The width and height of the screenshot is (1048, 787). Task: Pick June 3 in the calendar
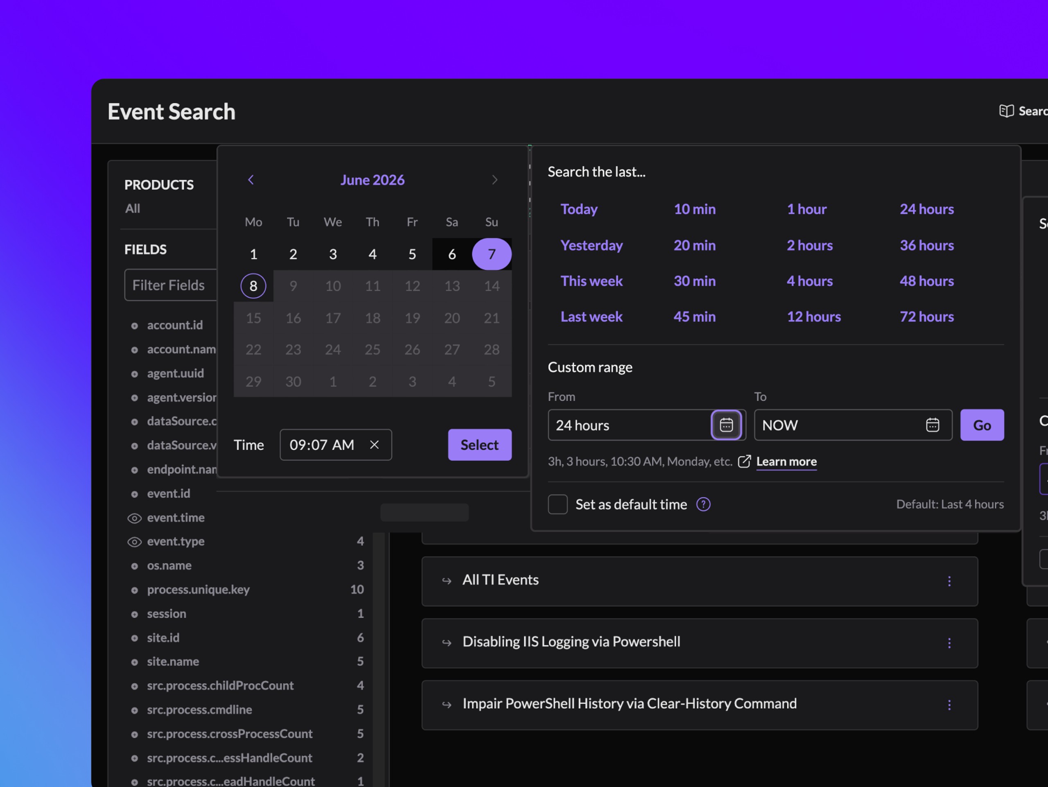click(x=333, y=254)
